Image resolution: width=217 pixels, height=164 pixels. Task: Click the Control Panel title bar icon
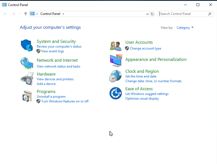4,5
